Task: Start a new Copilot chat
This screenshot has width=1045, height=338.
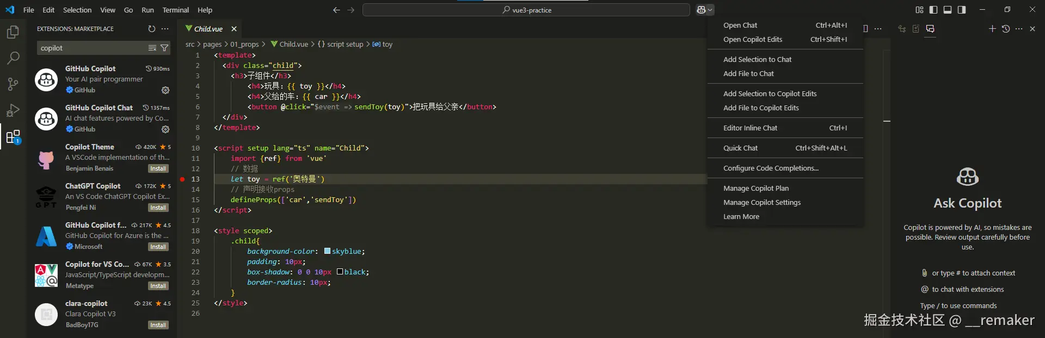Action: coord(992,29)
